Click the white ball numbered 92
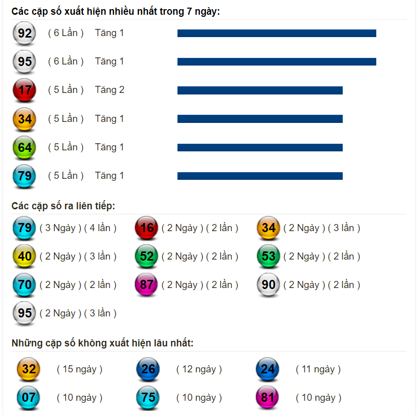Viewport: 419px width, 415px height. tap(24, 33)
